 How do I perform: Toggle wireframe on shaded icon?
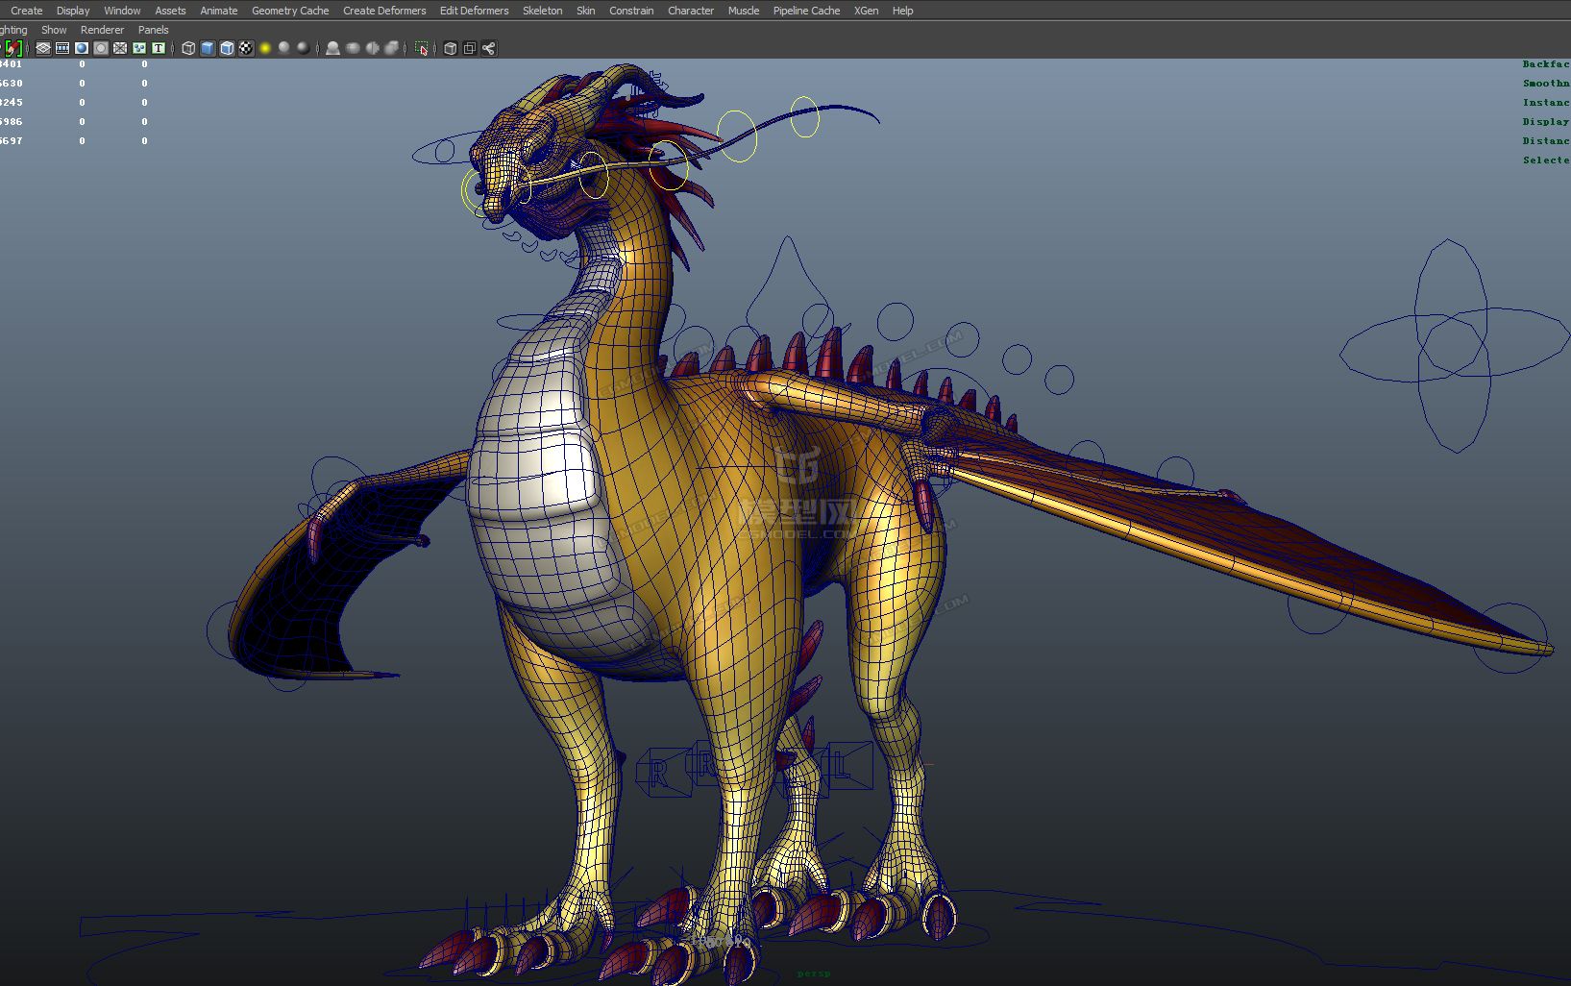227,48
